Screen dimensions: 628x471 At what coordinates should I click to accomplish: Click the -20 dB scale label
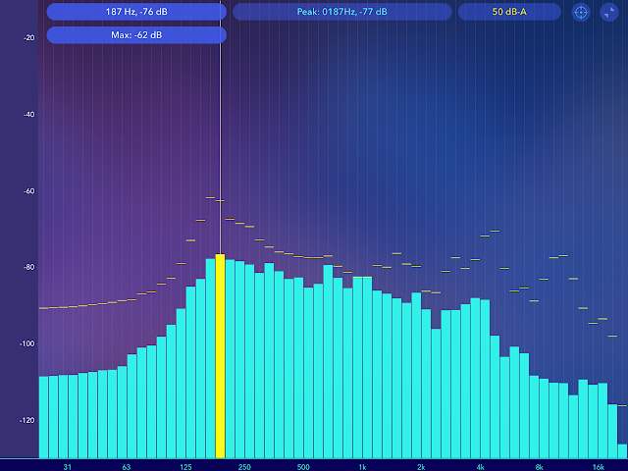pyautogui.click(x=29, y=37)
